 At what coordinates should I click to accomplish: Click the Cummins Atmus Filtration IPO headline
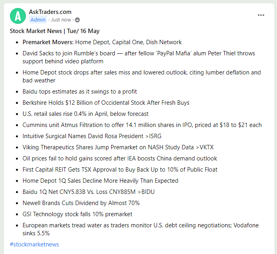click(x=142, y=125)
